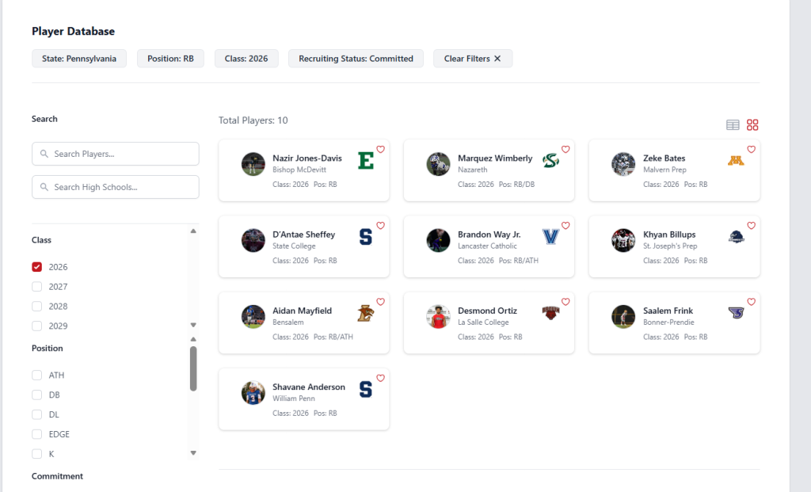This screenshot has height=492, width=811.
Task: Check the DL position checkbox
Action: tap(37, 414)
